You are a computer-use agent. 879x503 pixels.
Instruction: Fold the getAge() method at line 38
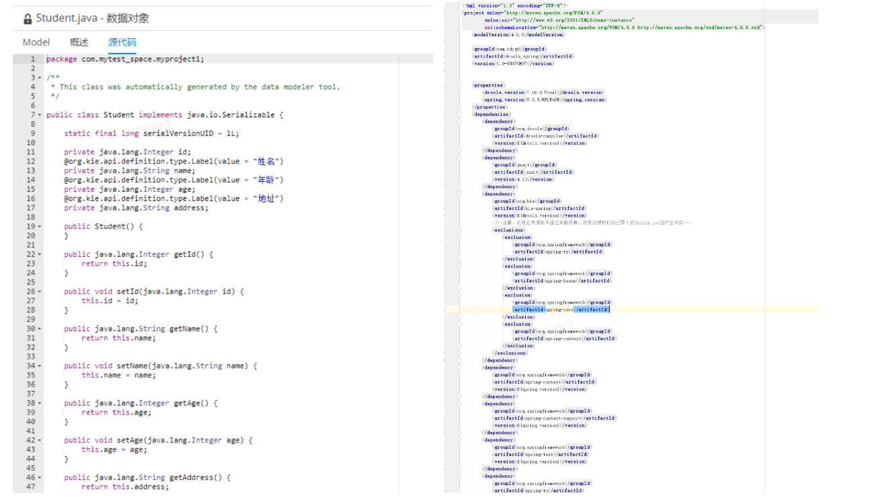[x=39, y=404]
